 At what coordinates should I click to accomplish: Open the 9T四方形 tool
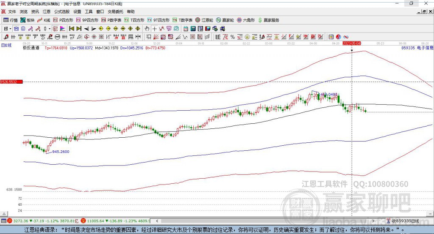point(159,20)
